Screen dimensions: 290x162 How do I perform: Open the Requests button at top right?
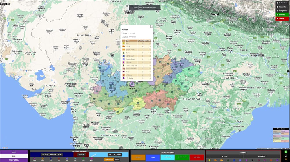[282, 7]
